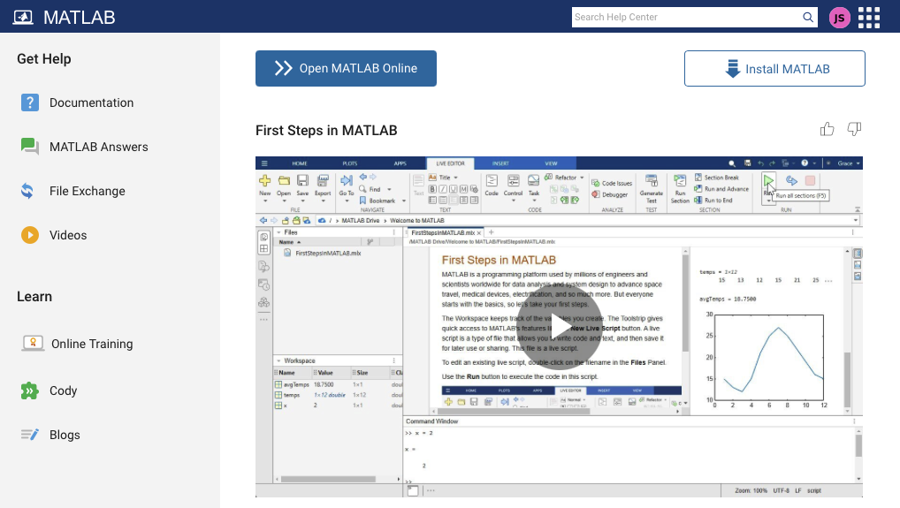The width and height of the screenshot is (900, 508).
Task: Open the Videos section
Action: coord(68,235)
